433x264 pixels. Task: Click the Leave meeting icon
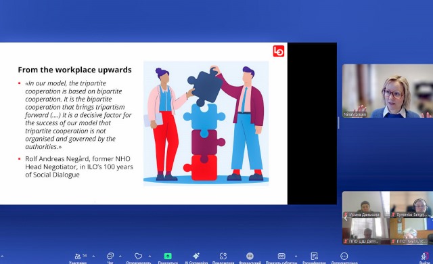[x=425, y=257]
